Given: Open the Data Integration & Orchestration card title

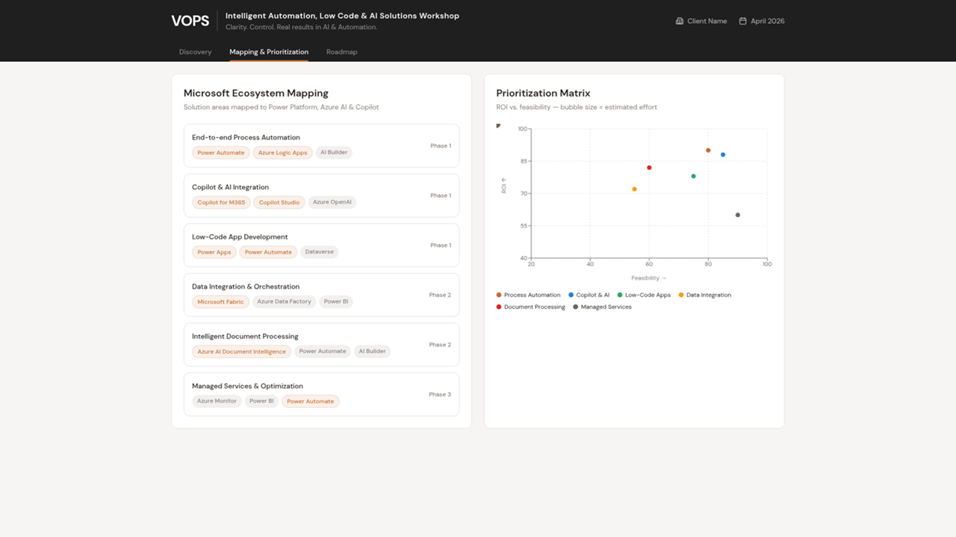Looking at the screenshot, I should [246, 286].
